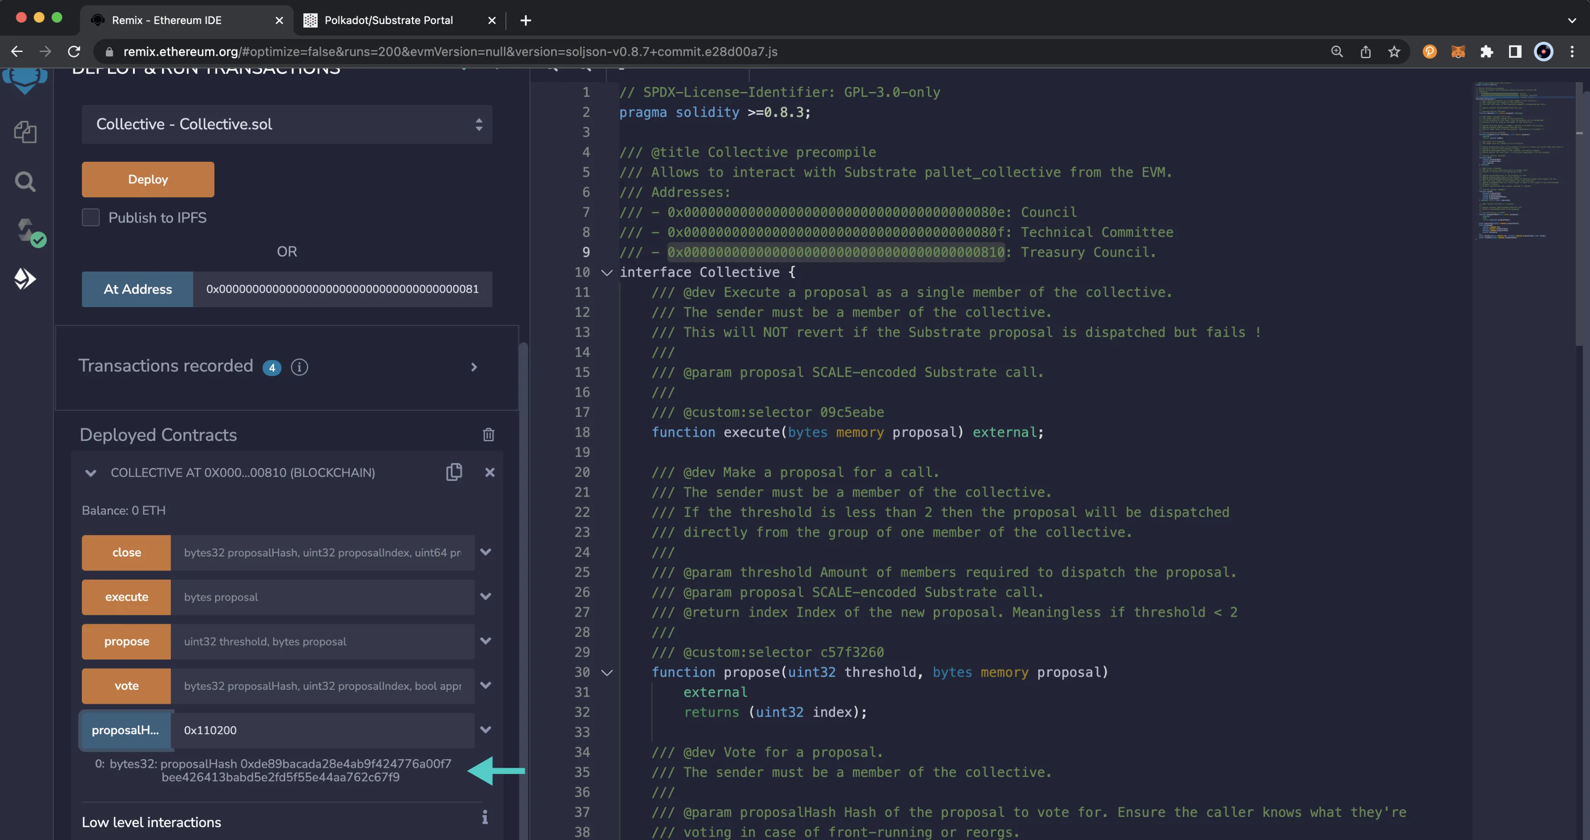
Task: Switch to the Polkadot/Substrate Portal tab
Action: coord(400,20)
